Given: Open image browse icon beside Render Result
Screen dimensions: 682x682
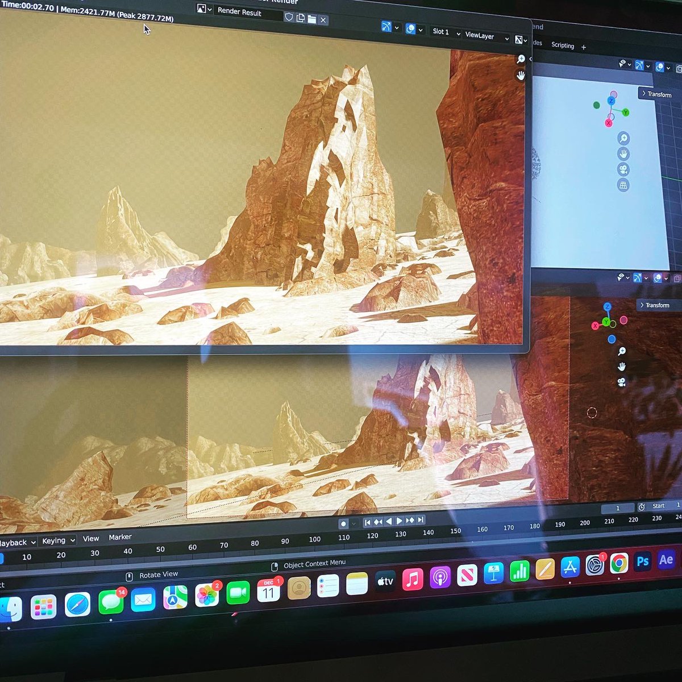Looking at the screenshot, I should click(204, 9).
